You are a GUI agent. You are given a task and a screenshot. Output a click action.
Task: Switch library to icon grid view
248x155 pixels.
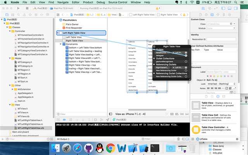[x=193, y=139]
